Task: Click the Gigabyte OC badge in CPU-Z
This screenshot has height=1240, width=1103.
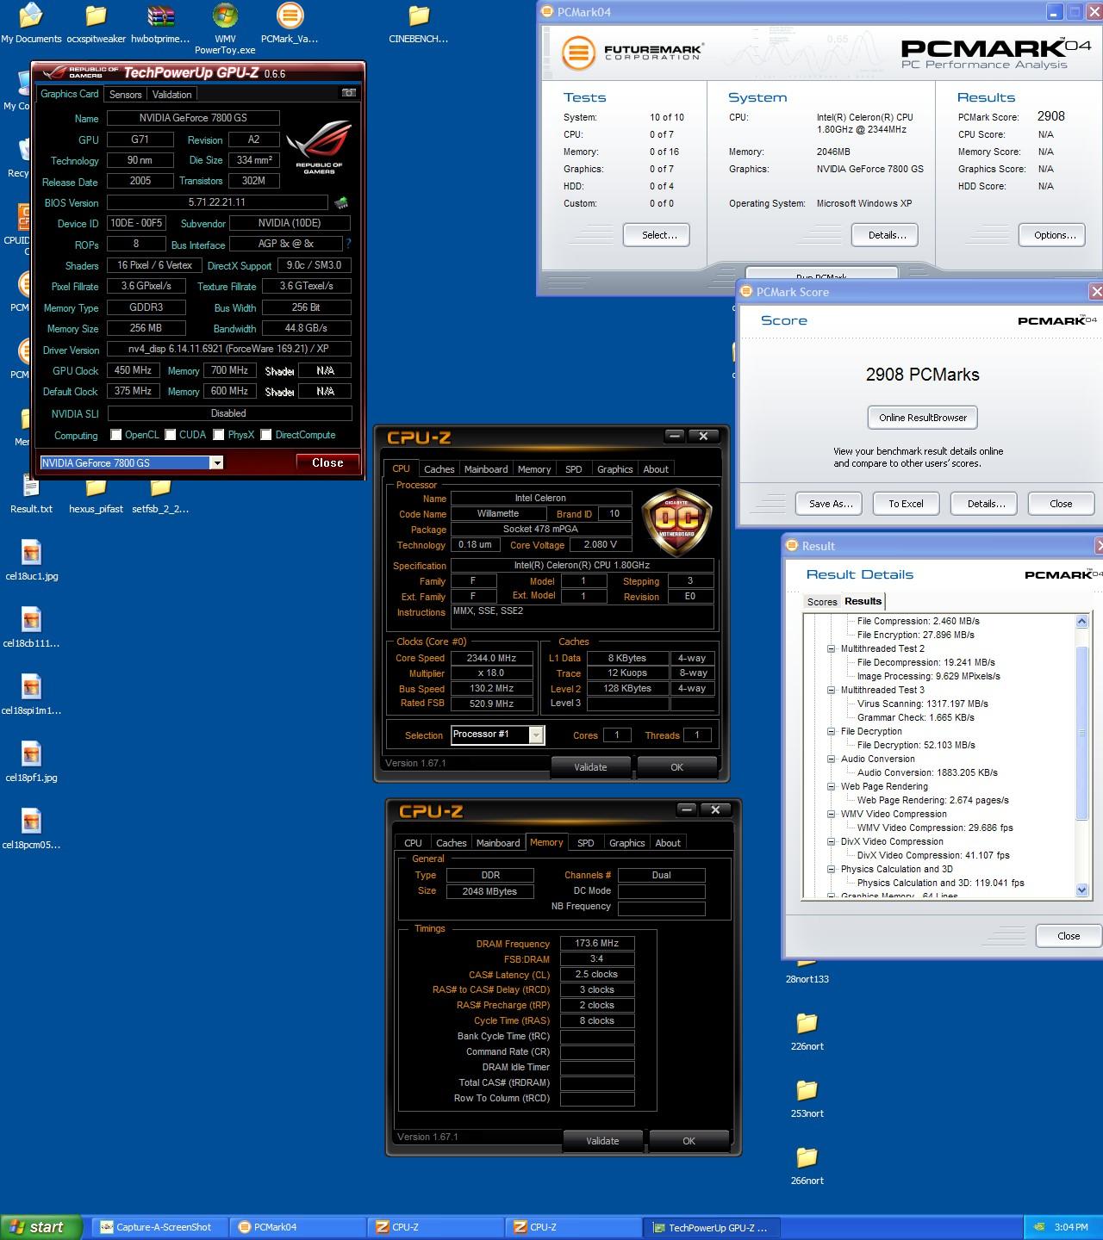Action: [x=676, y=522]
